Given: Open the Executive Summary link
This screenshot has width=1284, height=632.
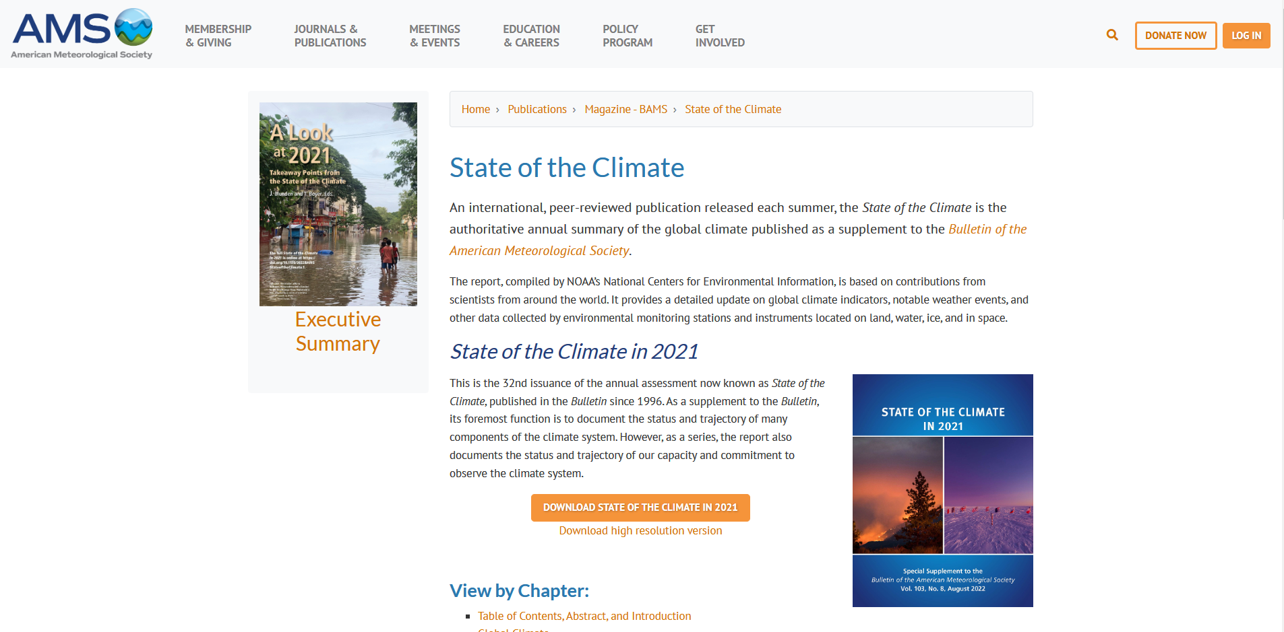Looking at the screenshot, I should (x=338, y=331).
